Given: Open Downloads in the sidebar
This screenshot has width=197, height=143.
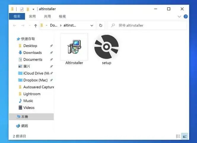Looking at the screenshot, I should point(32,53).
